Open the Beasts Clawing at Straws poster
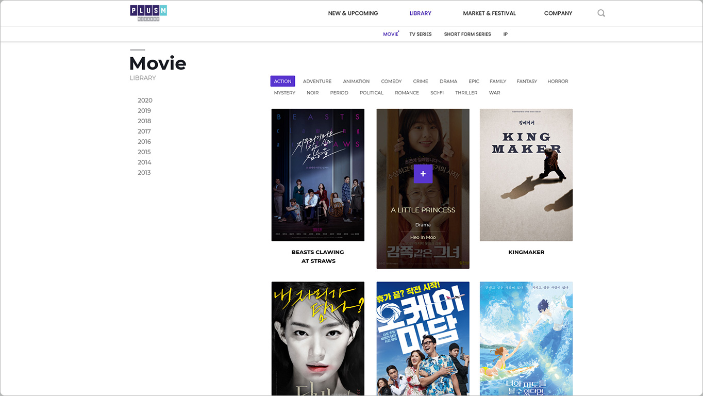This screenshot has width=703, height=396. (318, 175)
